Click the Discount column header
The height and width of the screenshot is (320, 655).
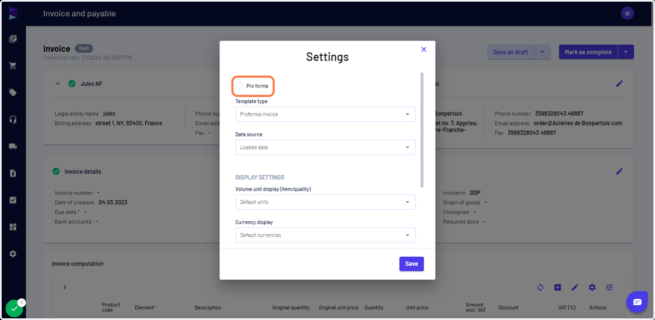coord(509,308)
